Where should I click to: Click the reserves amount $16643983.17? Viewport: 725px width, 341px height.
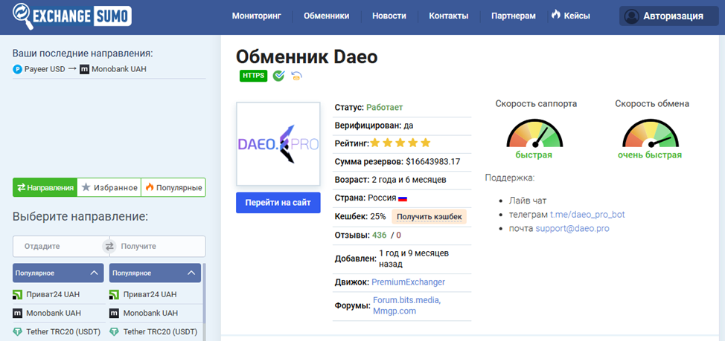pos(433,161)
